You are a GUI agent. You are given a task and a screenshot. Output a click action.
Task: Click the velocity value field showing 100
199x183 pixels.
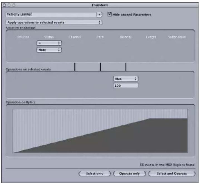coord(126,86)
